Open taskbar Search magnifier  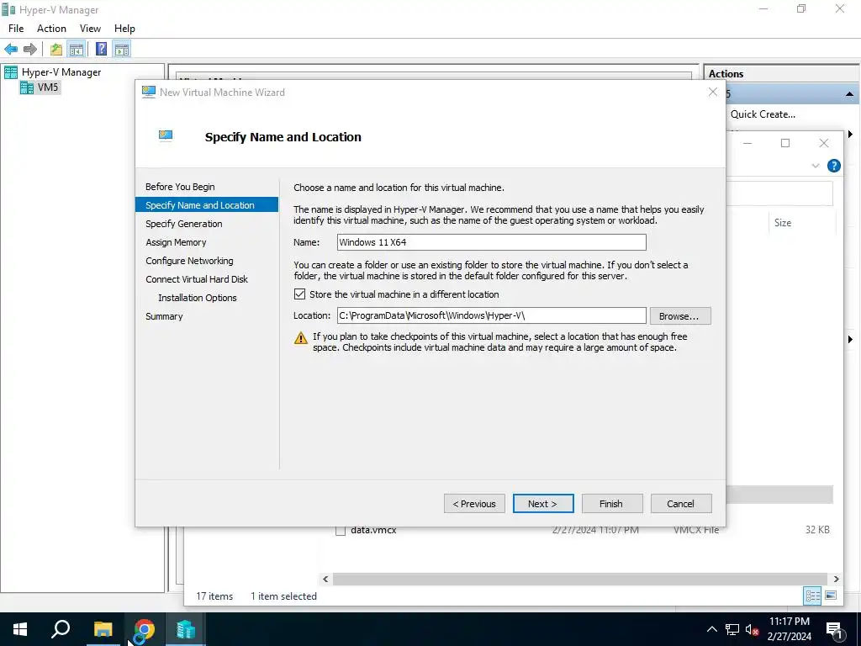click(61, 629)
